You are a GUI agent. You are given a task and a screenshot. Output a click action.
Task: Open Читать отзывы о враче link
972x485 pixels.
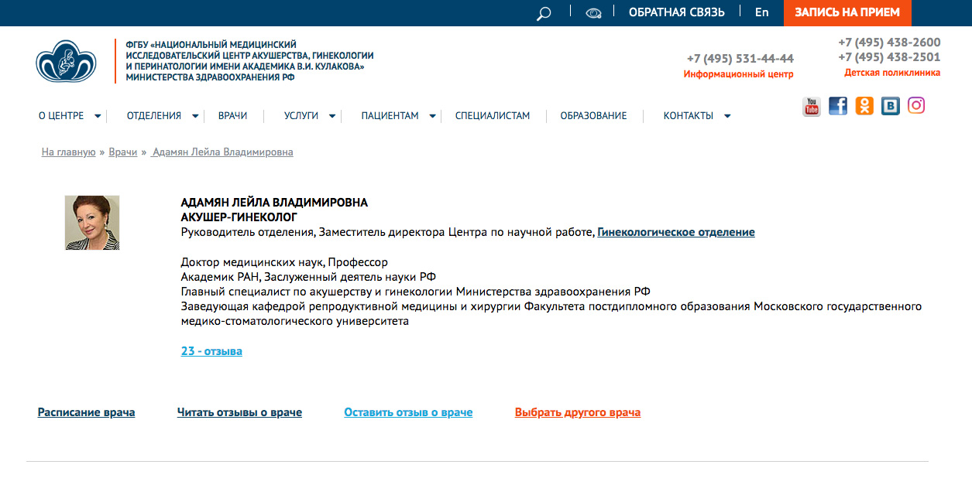[x=239, y=412]
